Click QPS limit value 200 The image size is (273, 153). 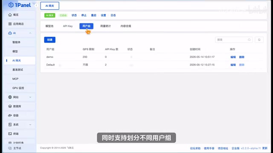[x=85, y=57]
